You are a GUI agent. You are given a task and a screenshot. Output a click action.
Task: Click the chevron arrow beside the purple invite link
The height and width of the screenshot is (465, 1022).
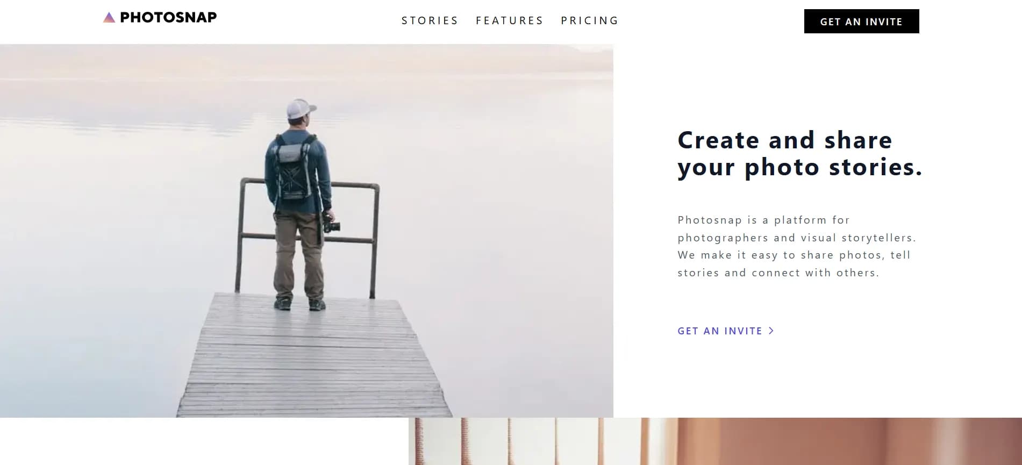(771, 331)
